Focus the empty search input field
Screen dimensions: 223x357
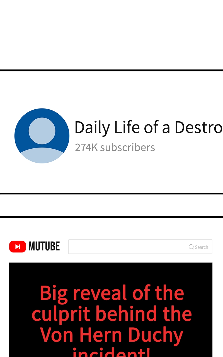pos(140,247)
